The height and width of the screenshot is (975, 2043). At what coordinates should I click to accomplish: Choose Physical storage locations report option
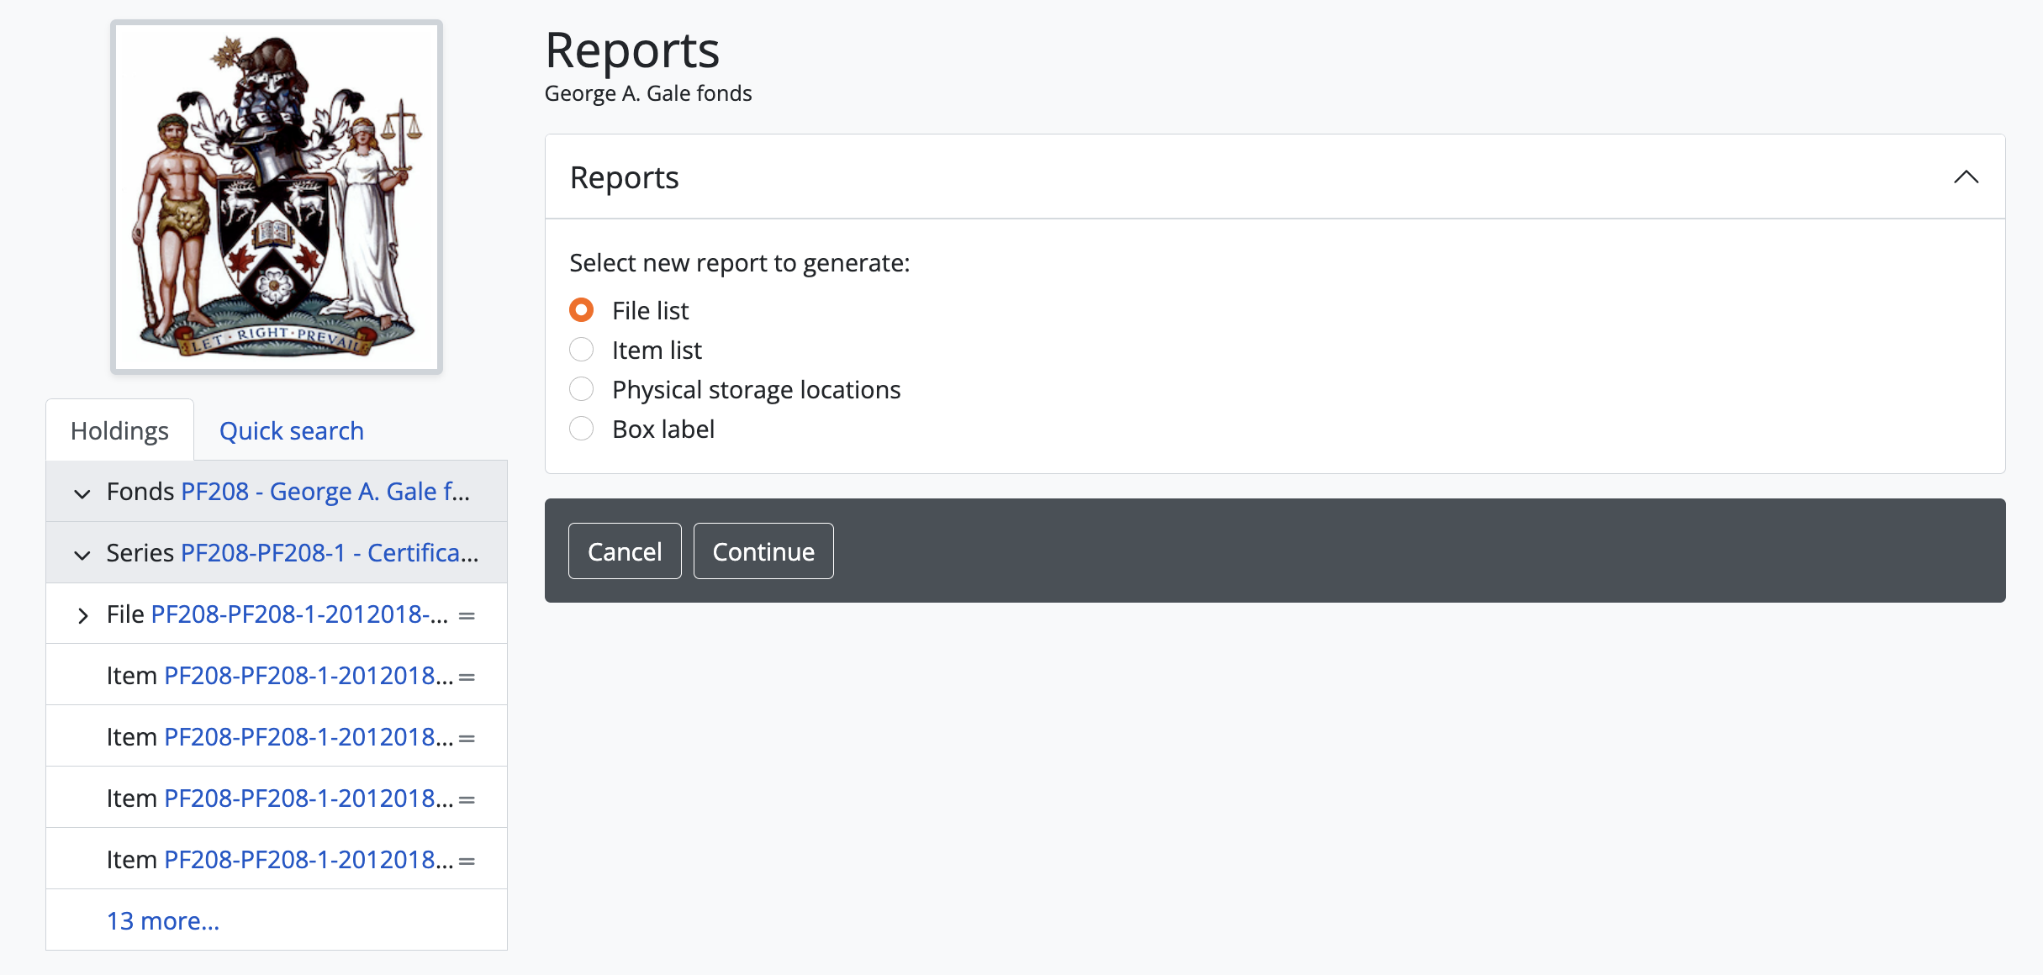coord(582,389)
